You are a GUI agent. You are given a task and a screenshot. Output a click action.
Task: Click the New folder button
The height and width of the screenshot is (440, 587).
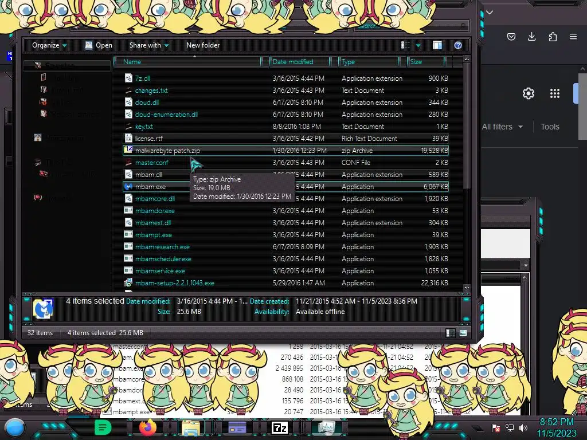click(203, 45)
